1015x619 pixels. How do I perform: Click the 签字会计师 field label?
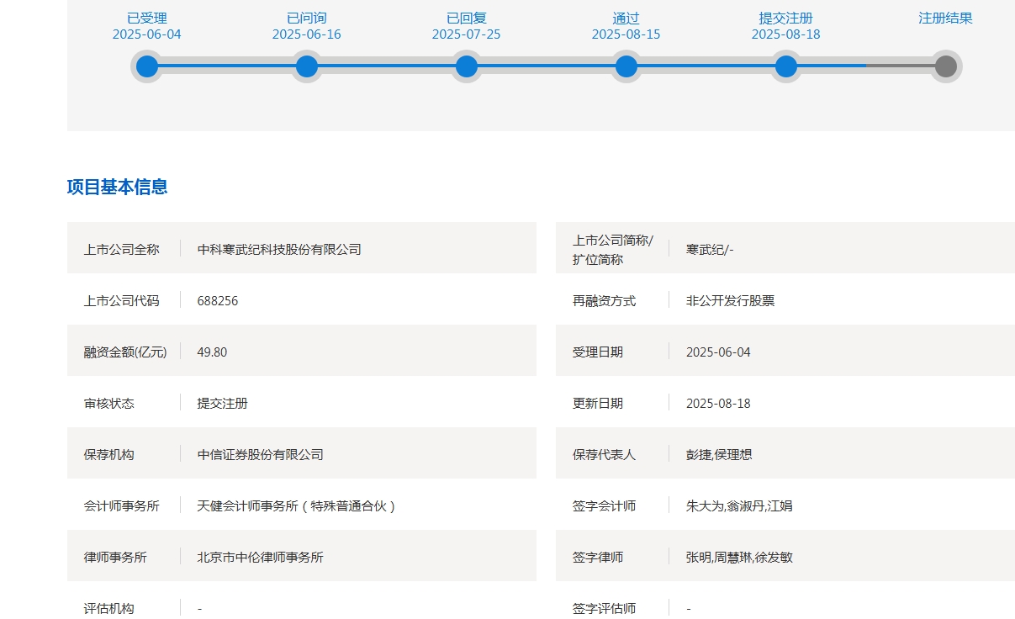pos(604,505)
